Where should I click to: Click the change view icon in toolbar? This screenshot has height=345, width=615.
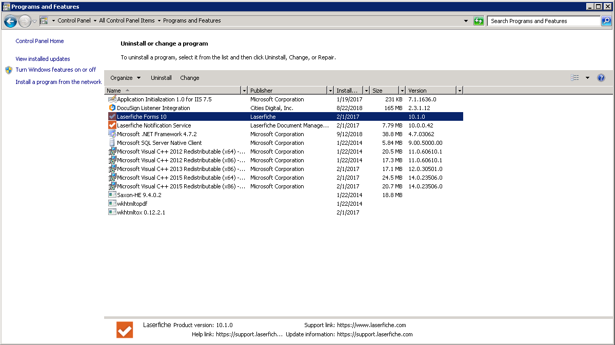575,78
